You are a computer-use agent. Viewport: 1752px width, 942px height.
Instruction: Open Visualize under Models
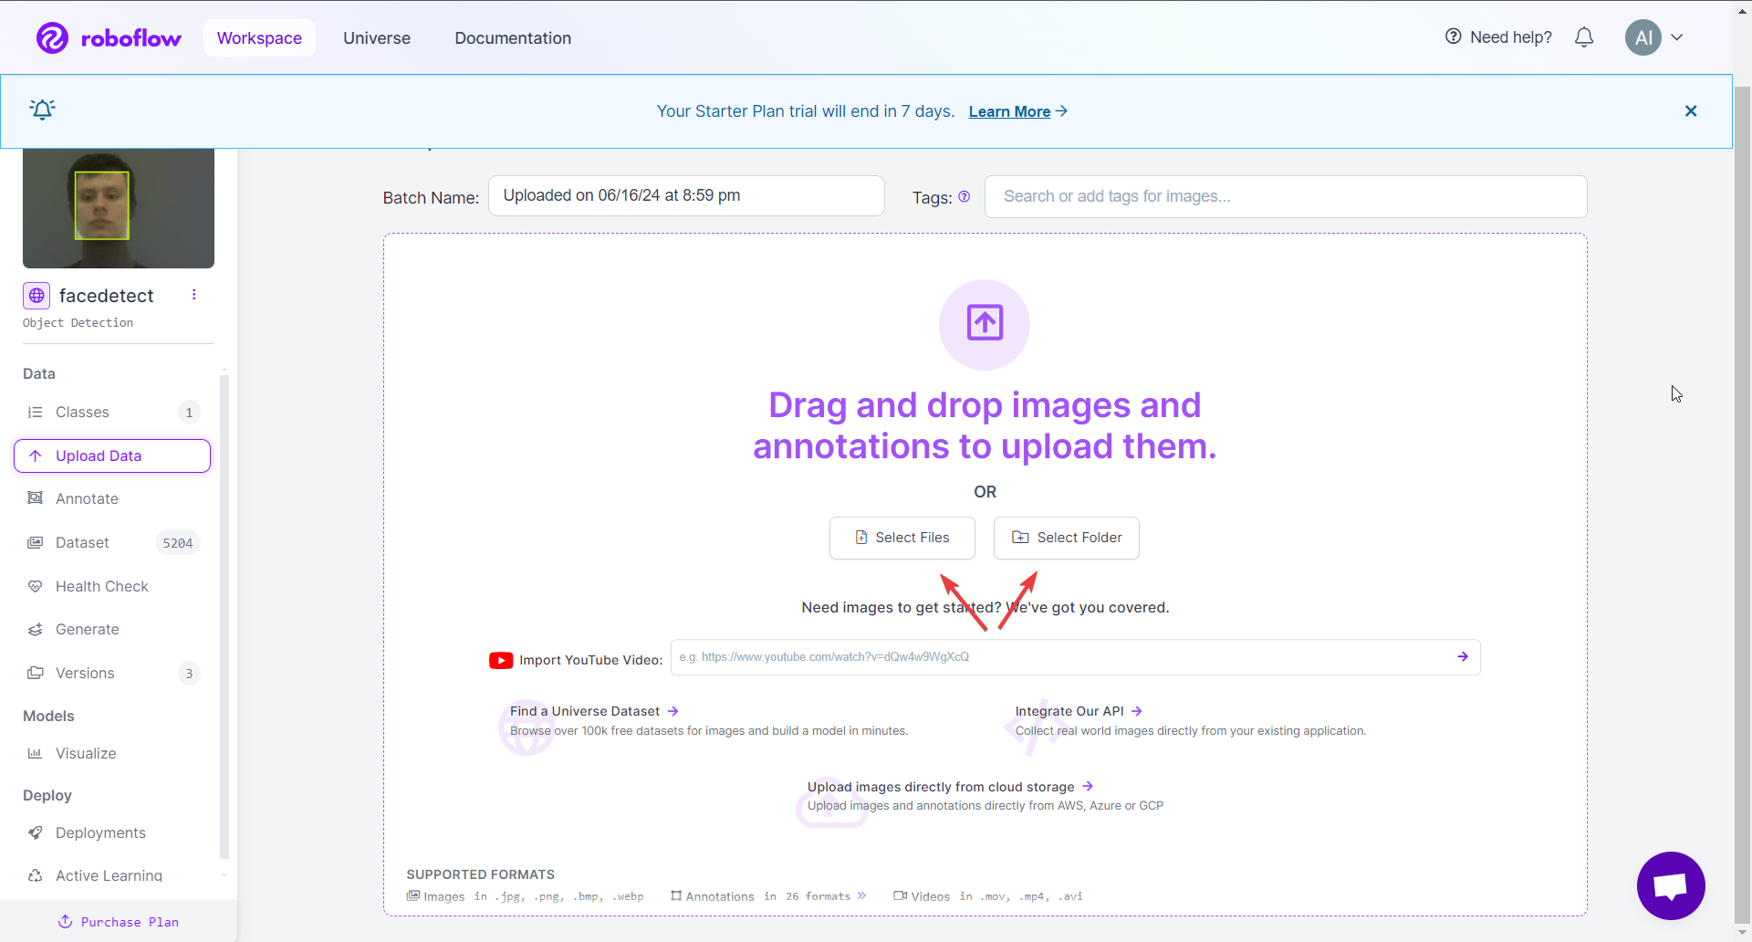pyautogui.click(x=85, y=753)
